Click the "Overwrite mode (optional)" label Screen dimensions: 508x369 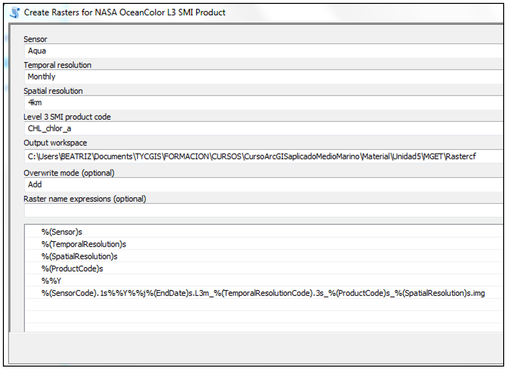coord(69,173)
